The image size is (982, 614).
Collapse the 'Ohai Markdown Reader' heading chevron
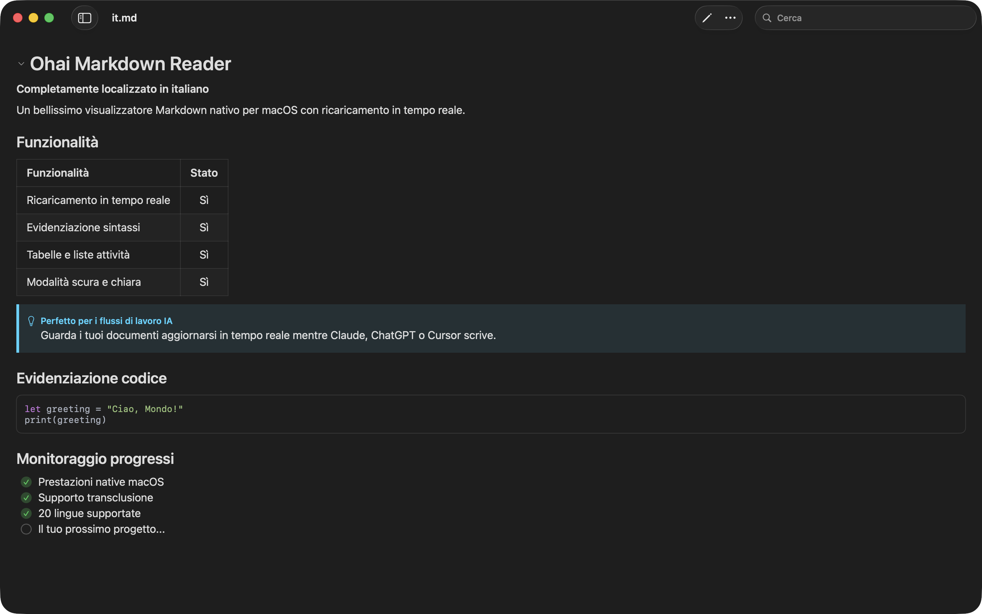tap(21, 64)
